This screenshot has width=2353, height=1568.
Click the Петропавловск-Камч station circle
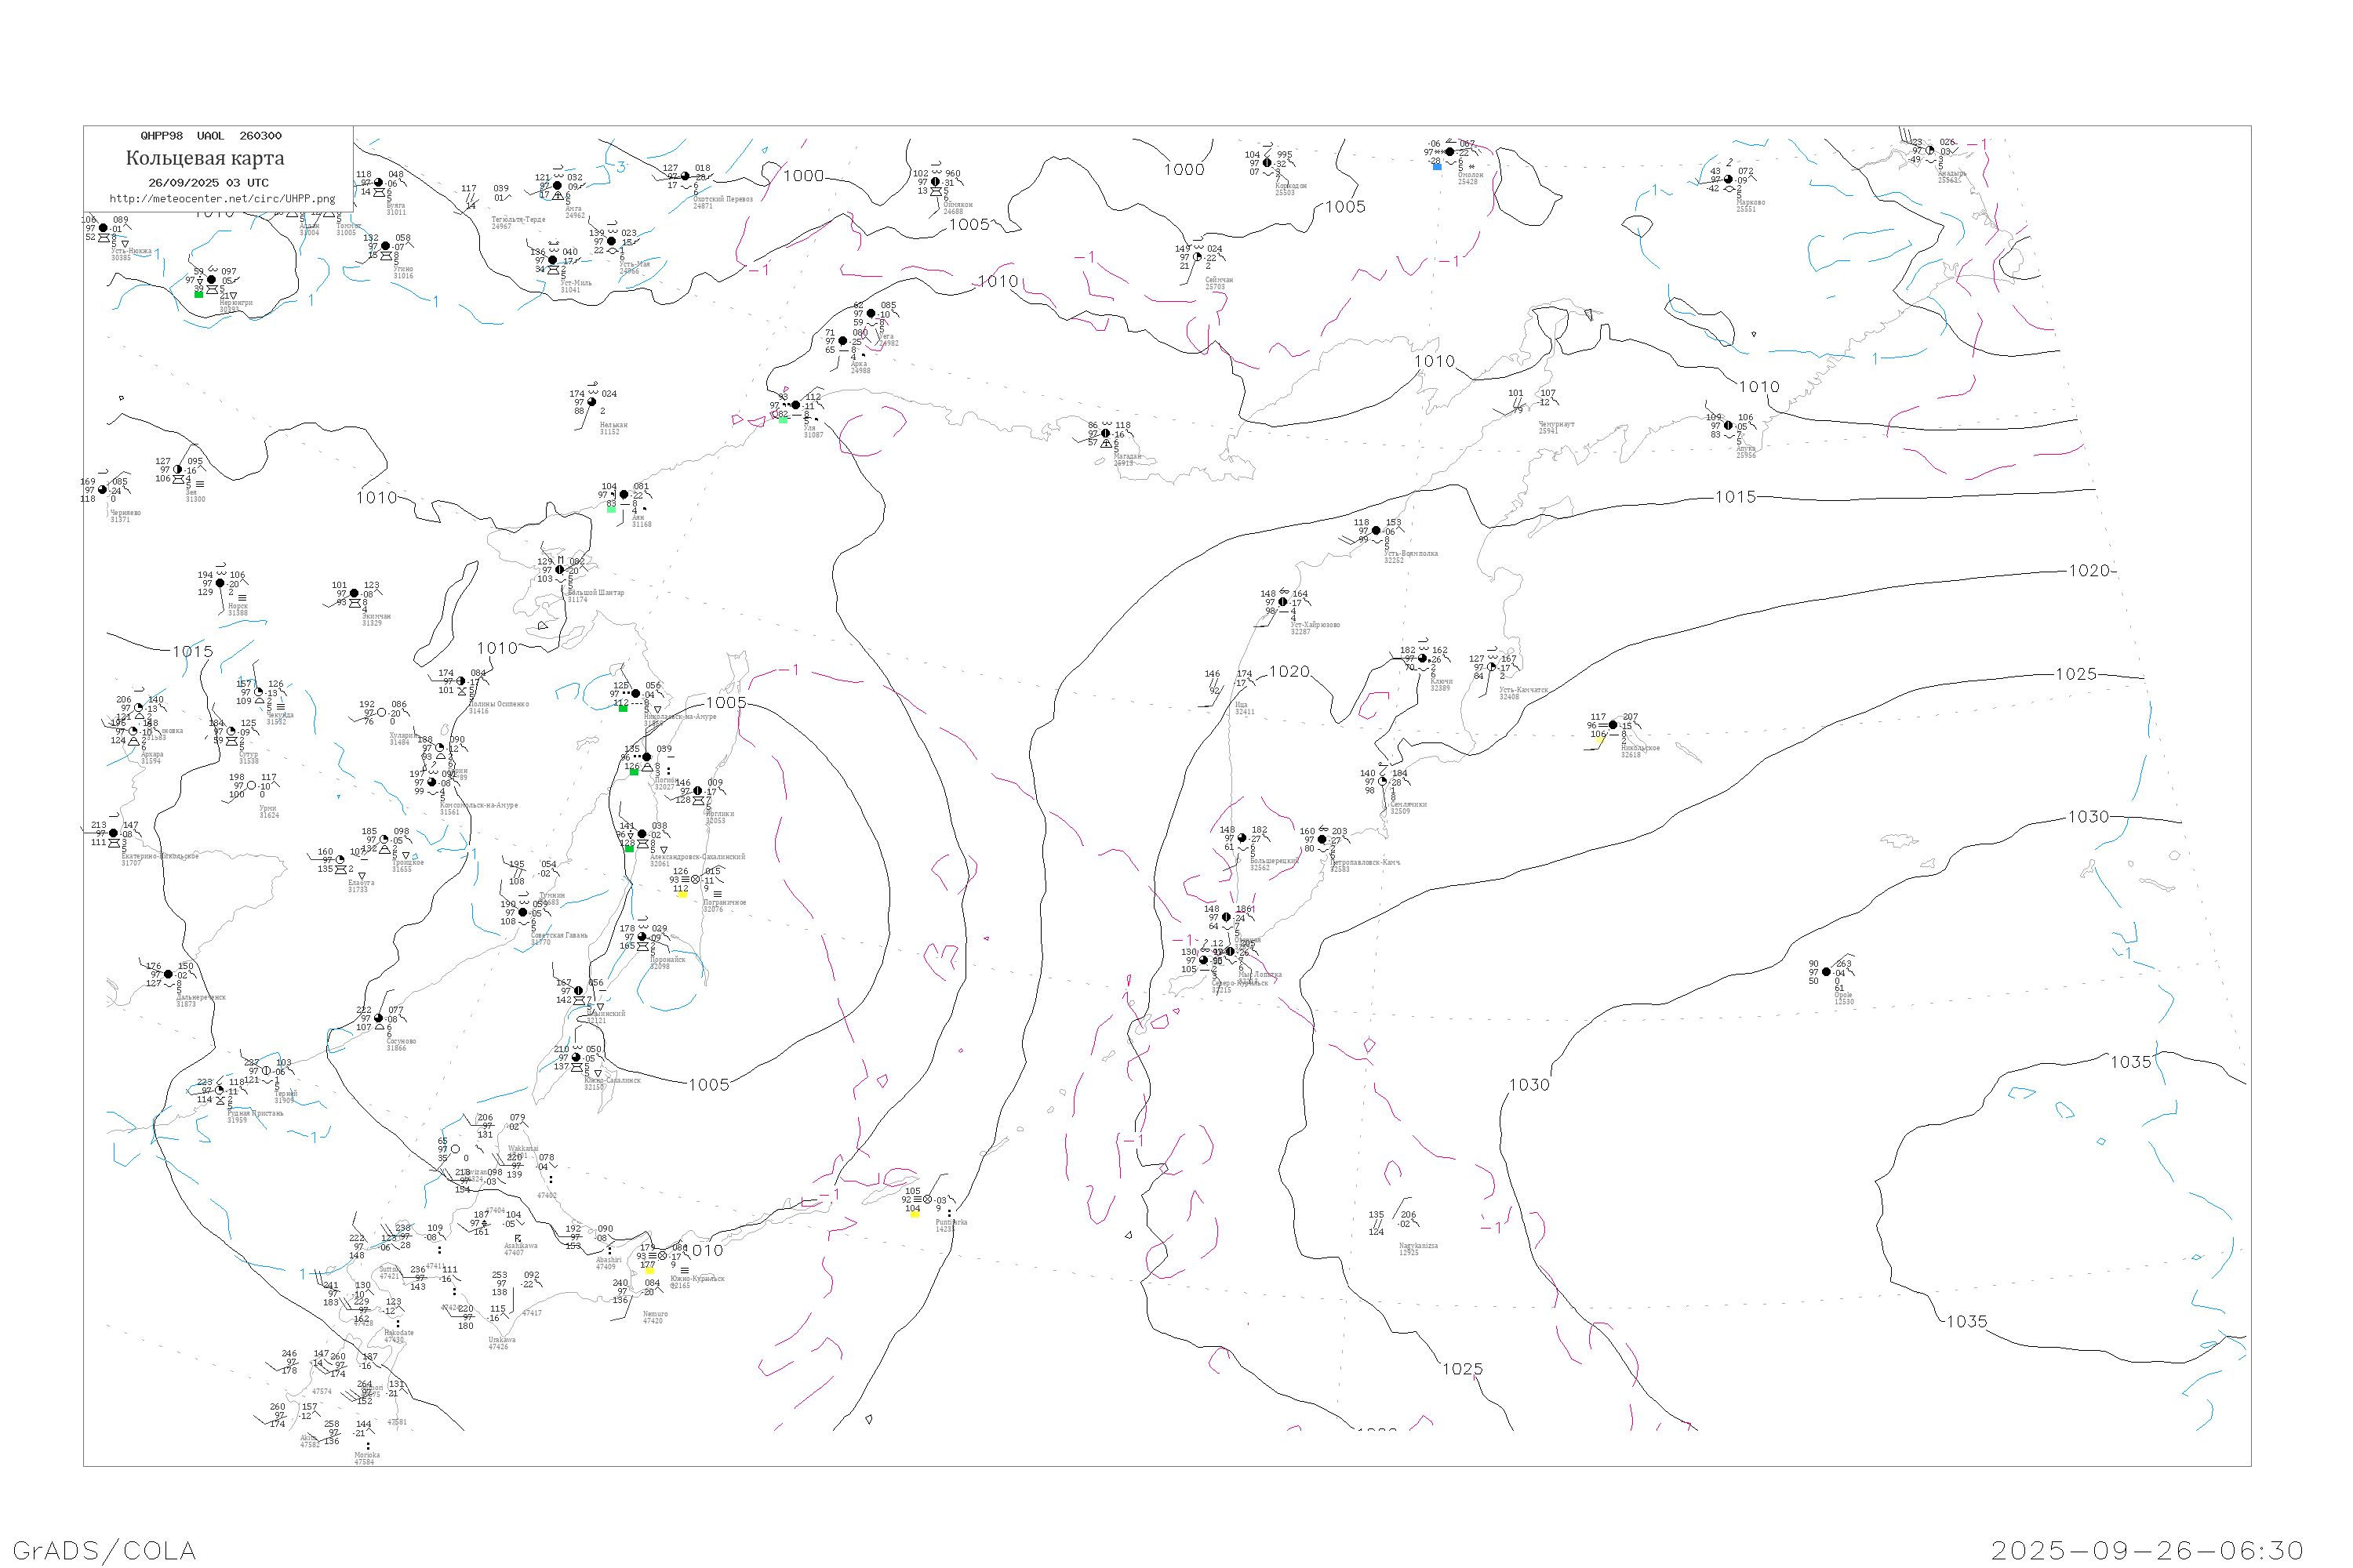(x=1322, y=840)
